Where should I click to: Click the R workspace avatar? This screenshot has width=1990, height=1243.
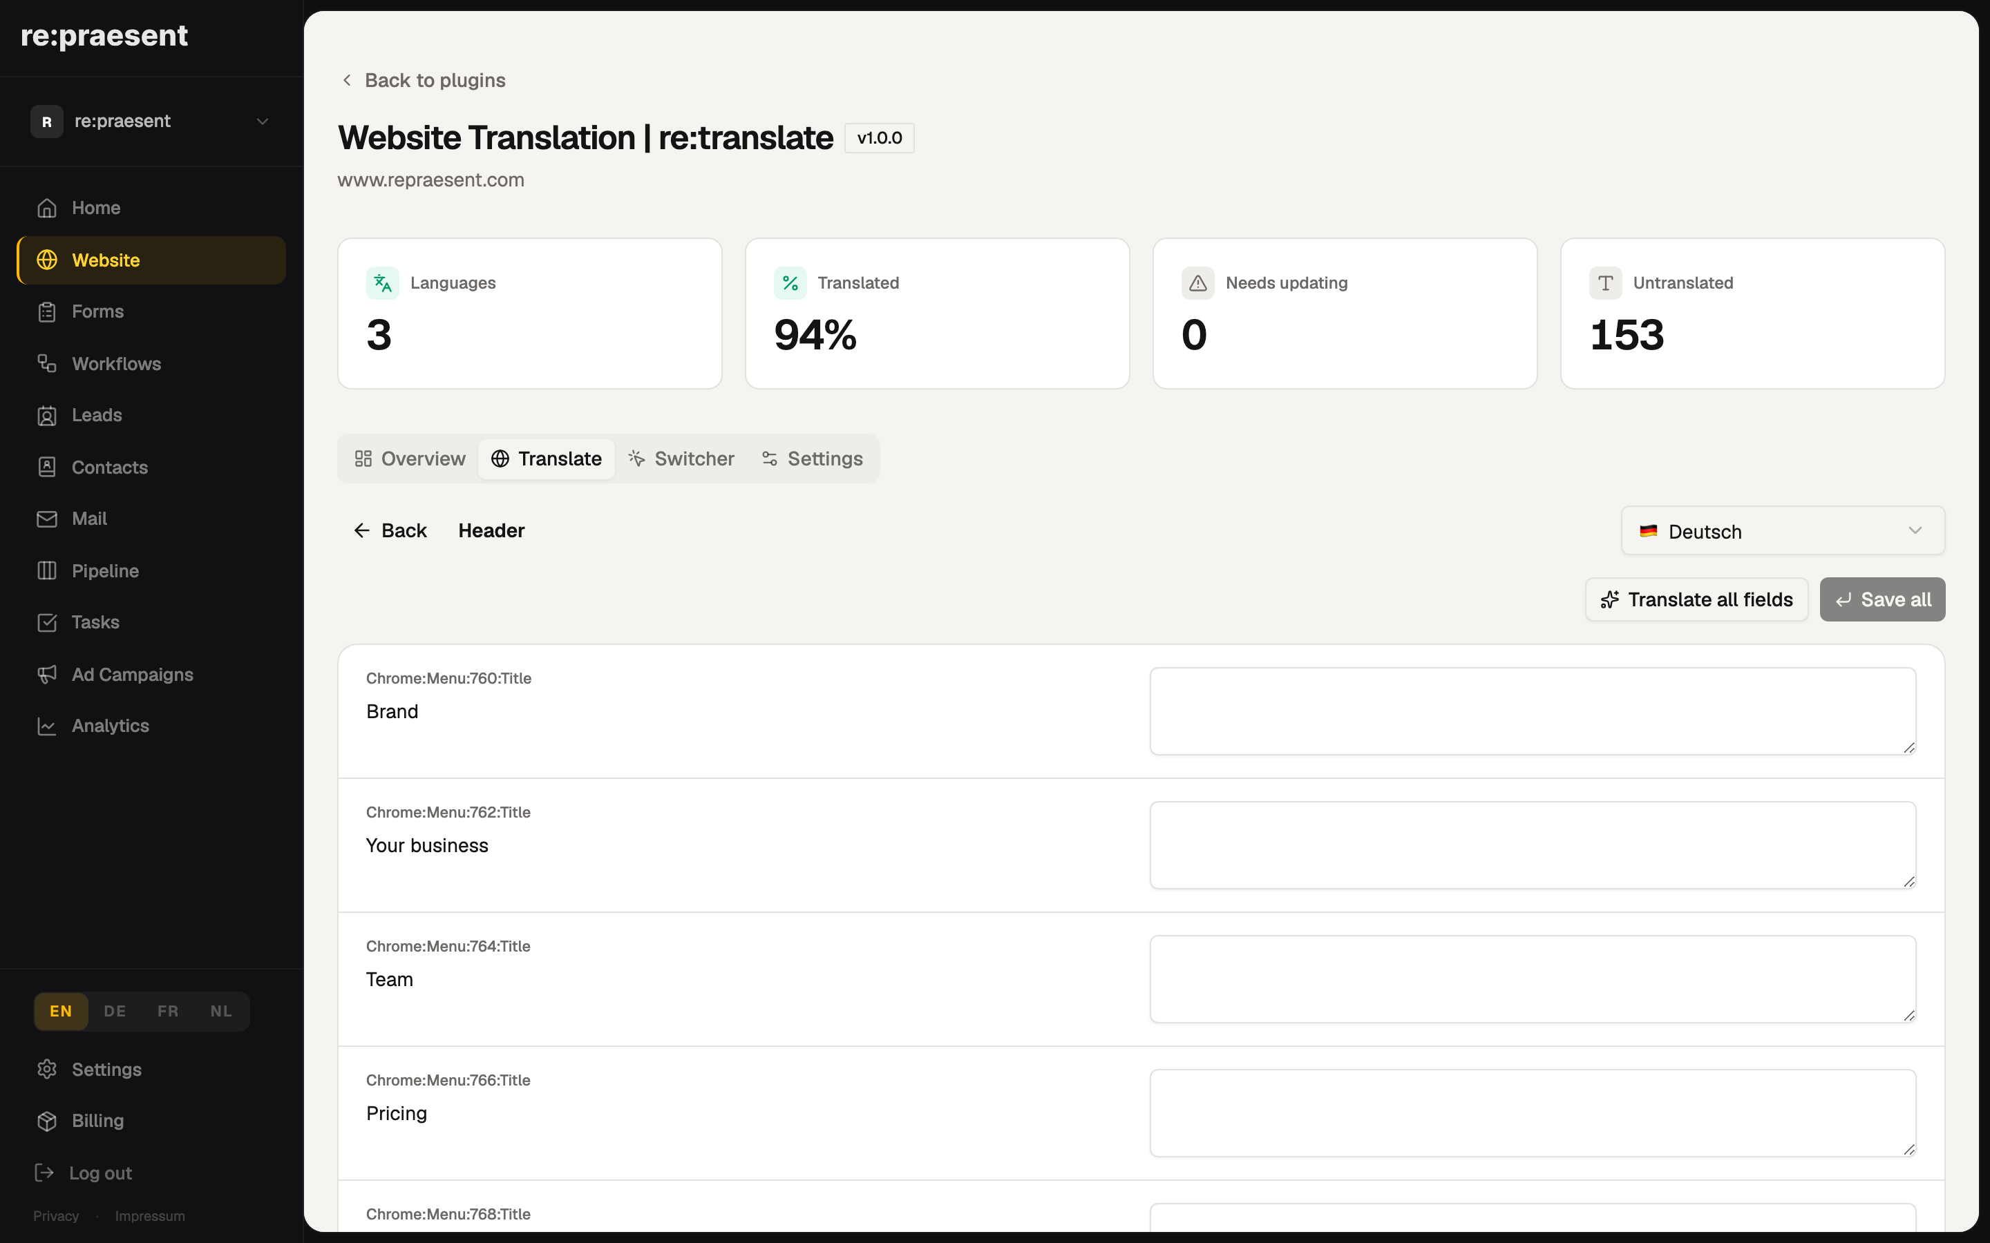pos(47,122)
